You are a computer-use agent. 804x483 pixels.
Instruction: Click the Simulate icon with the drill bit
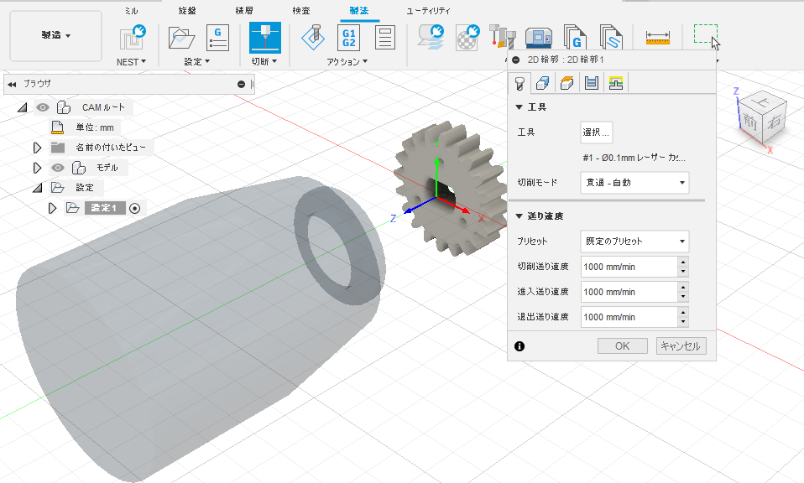(x=313, y=38)
